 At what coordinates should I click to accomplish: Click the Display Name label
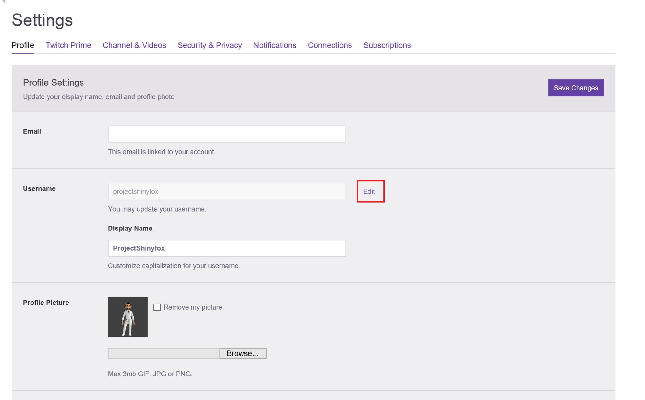point(130,228)
